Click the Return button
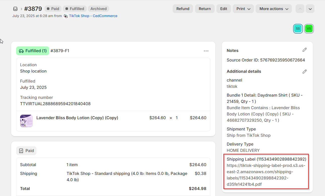Screen dimensions: 325x196 [205, 9]
